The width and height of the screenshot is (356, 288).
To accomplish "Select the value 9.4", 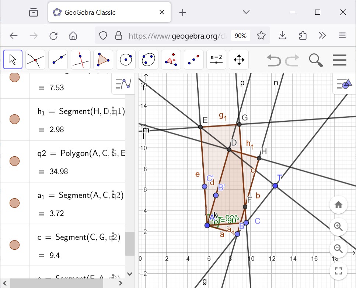I will point(55,255).
